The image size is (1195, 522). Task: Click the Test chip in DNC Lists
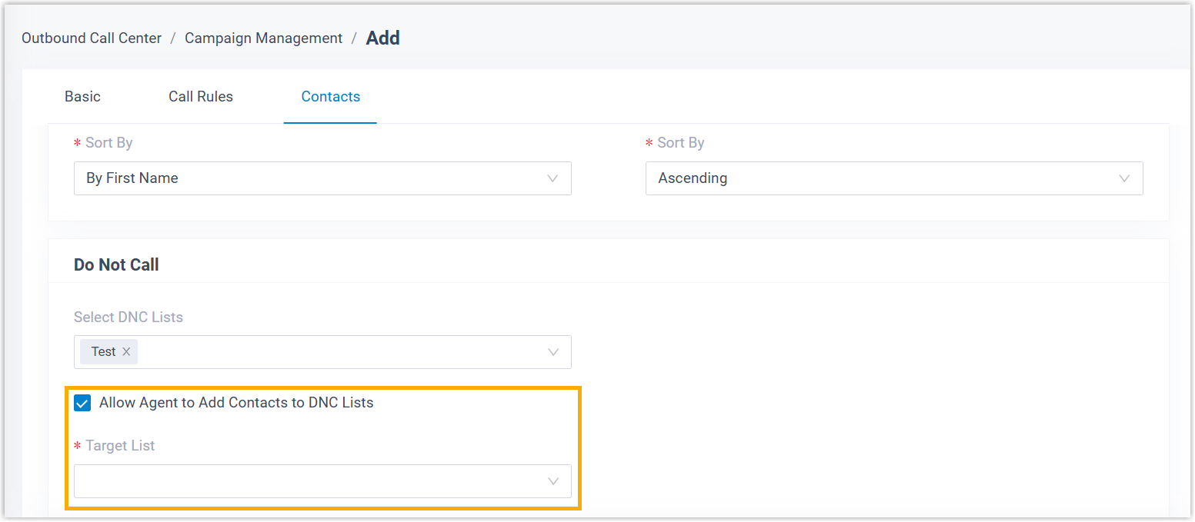pos(103,352)
